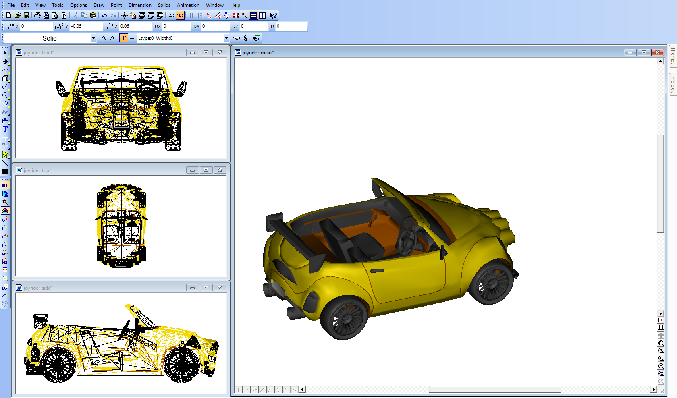This screenshot has width=677, height=398.
Task: Open the Animation menu
Action: (x=188, y=5)
